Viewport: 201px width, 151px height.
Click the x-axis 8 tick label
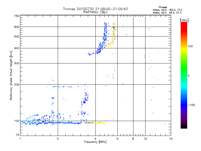(133, 139)
